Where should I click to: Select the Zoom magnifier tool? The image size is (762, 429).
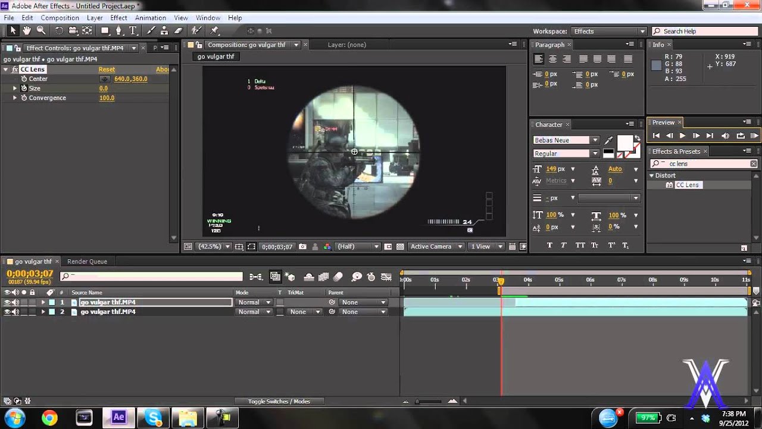point(41,30)
